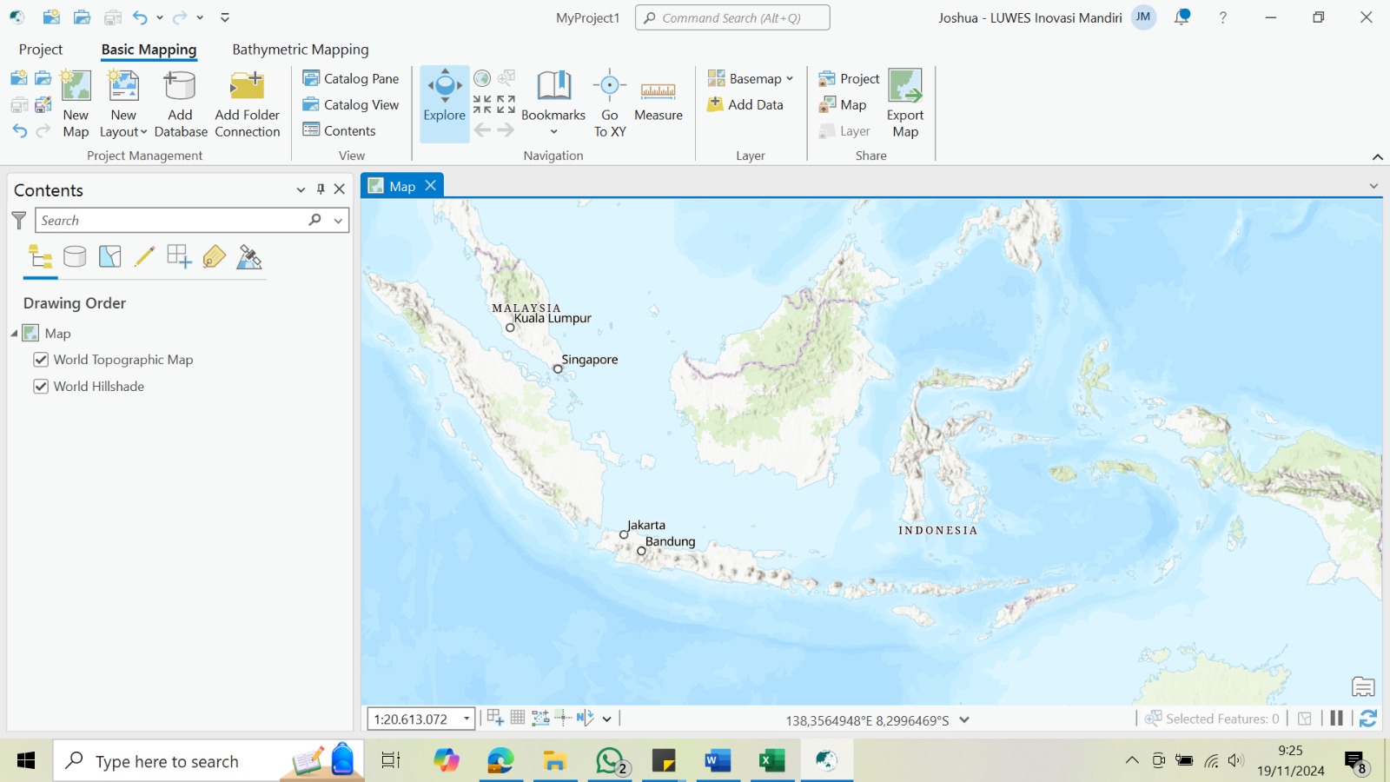
Task: Activate the Map view tab
Action: tap(402, 186)
